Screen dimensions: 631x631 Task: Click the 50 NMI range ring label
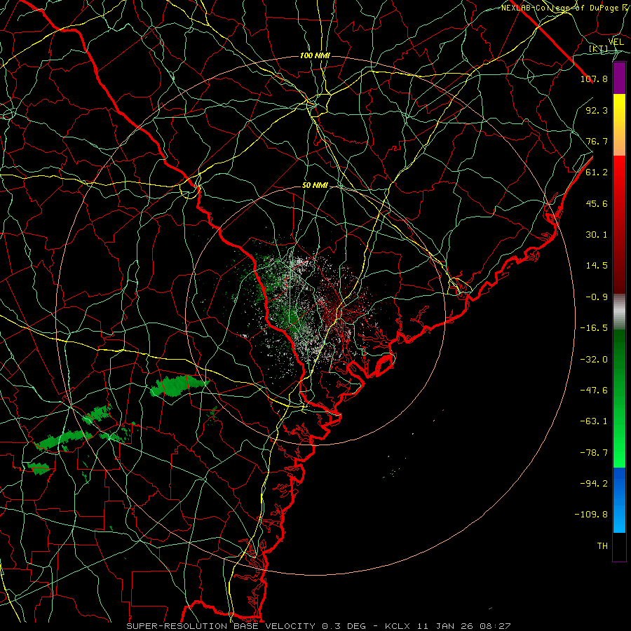(x=315, y=186)
